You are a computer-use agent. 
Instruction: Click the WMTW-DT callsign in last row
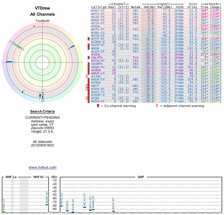(x=98, y=101)
